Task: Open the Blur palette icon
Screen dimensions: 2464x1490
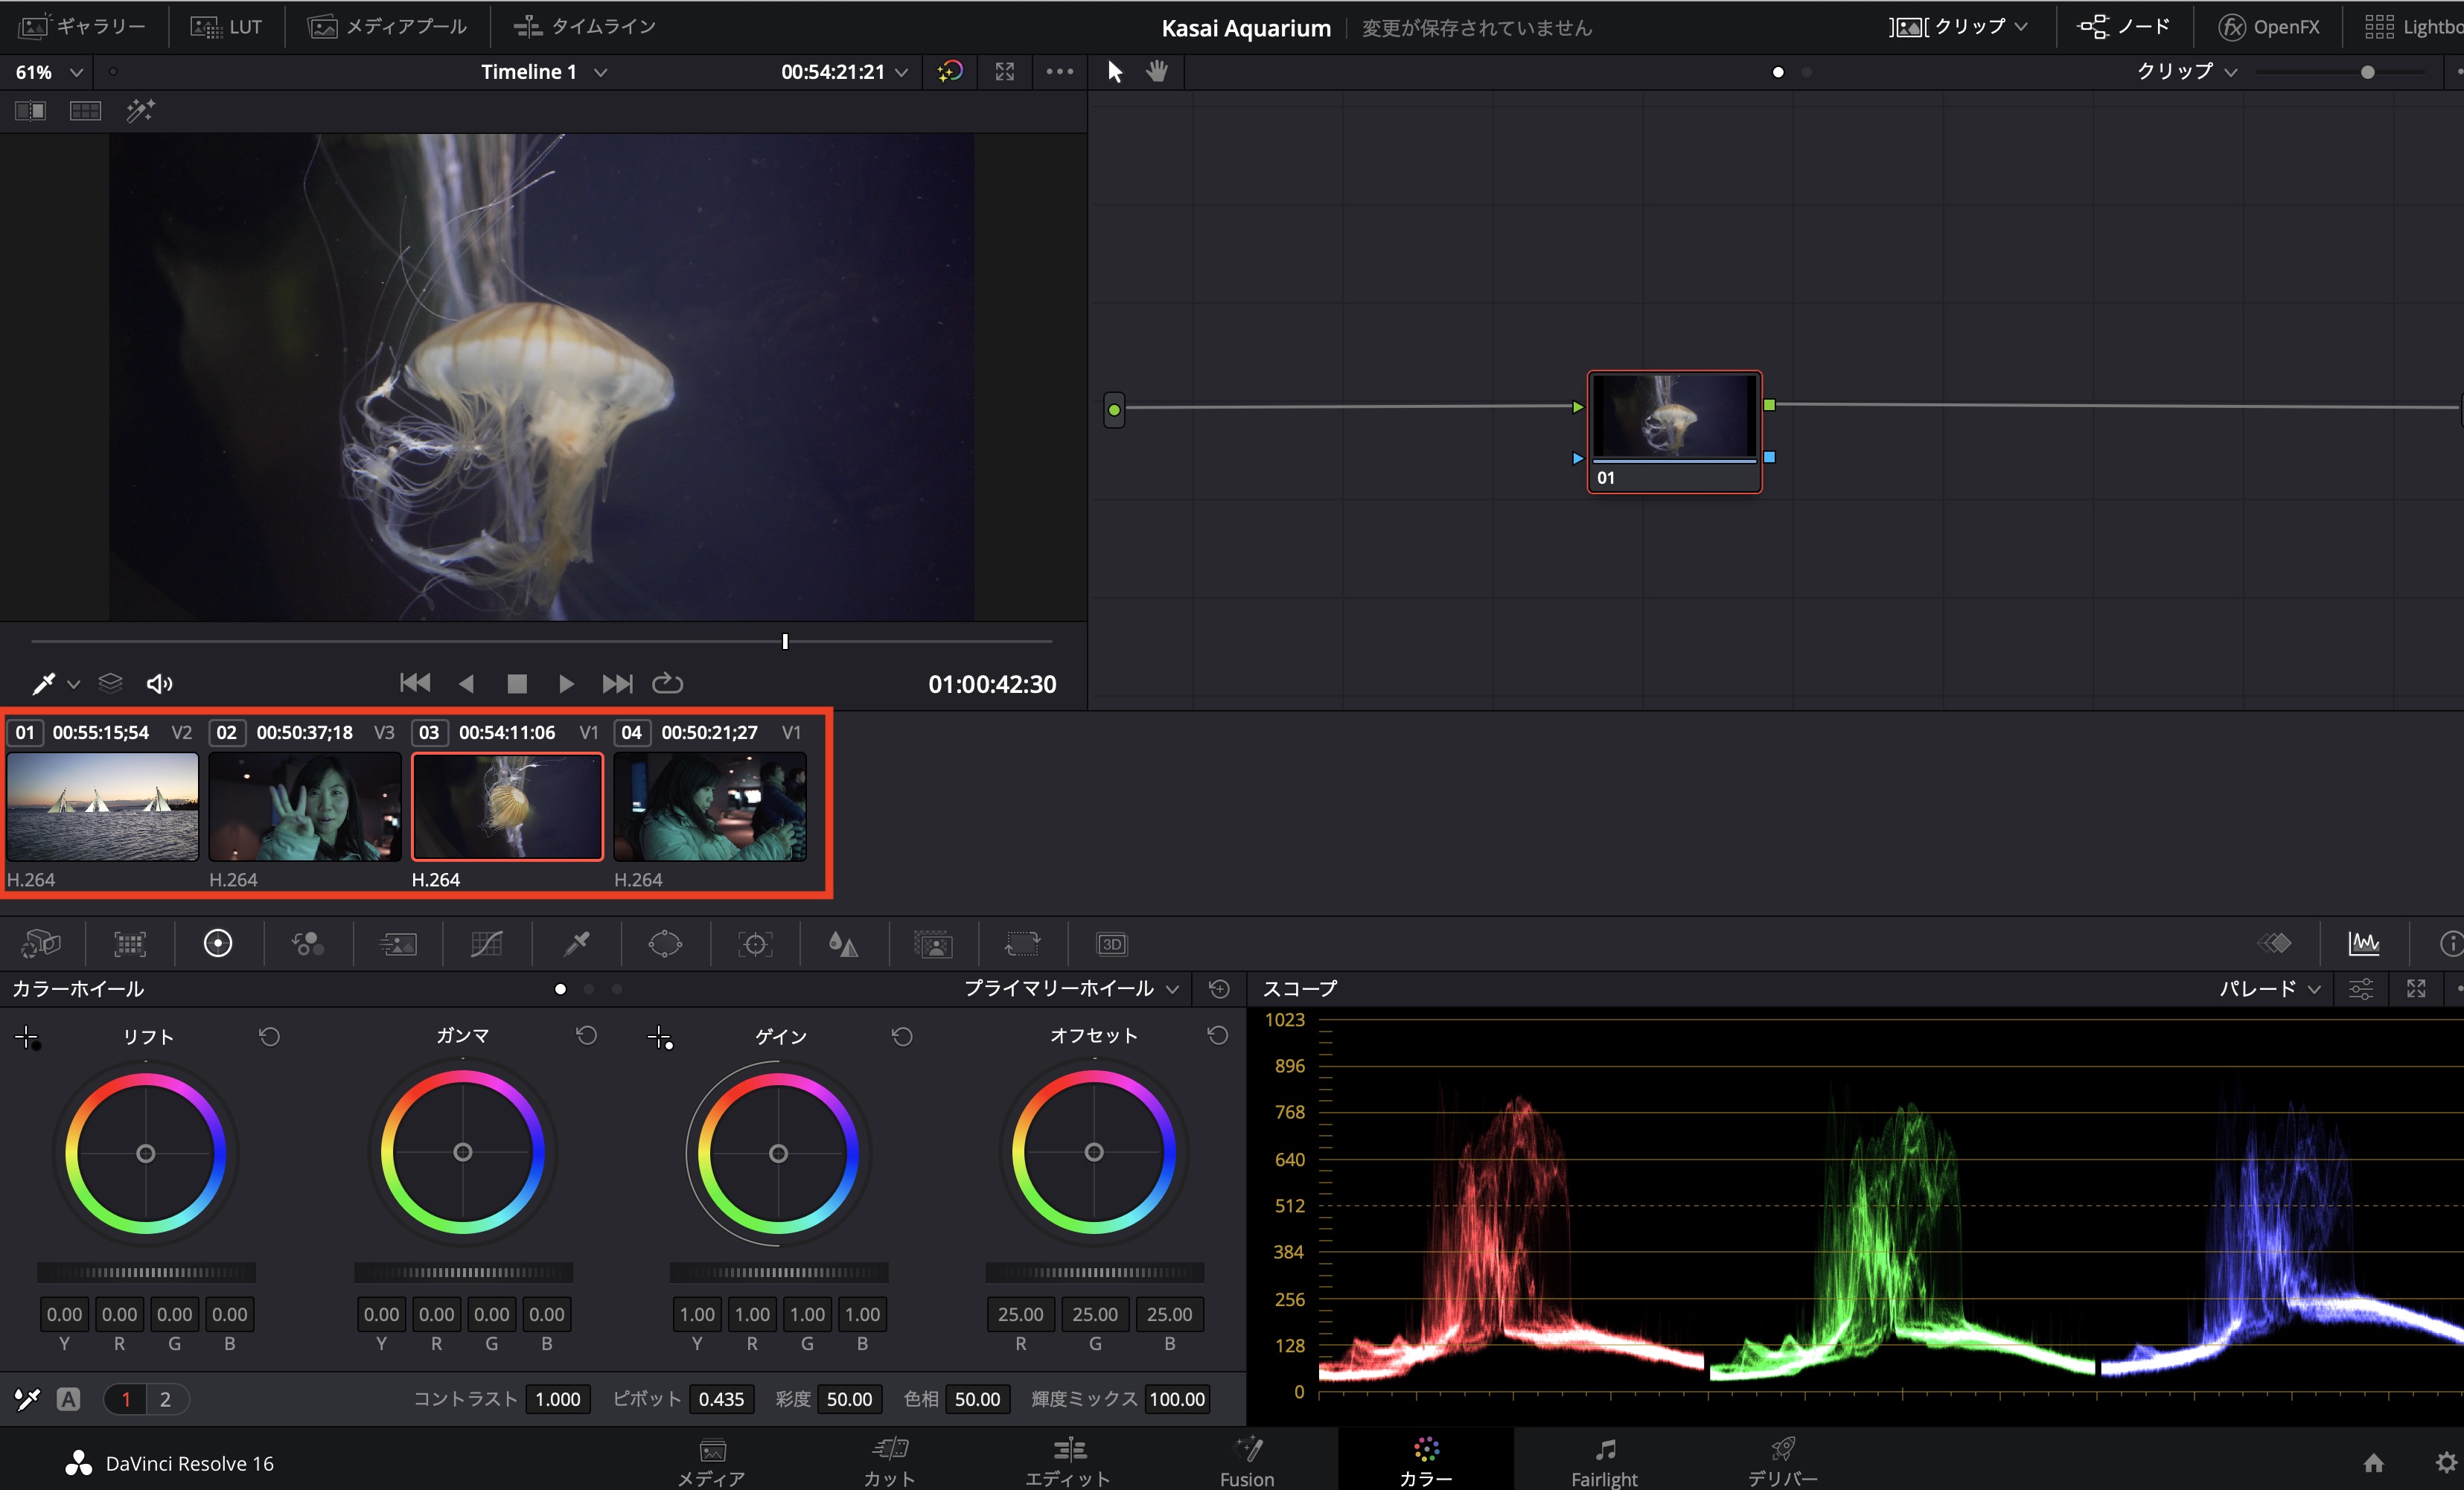Action: point(843,944)
